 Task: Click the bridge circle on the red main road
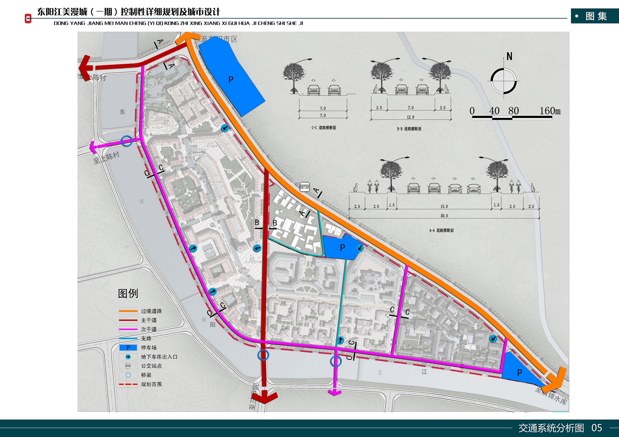coord(263,355)
